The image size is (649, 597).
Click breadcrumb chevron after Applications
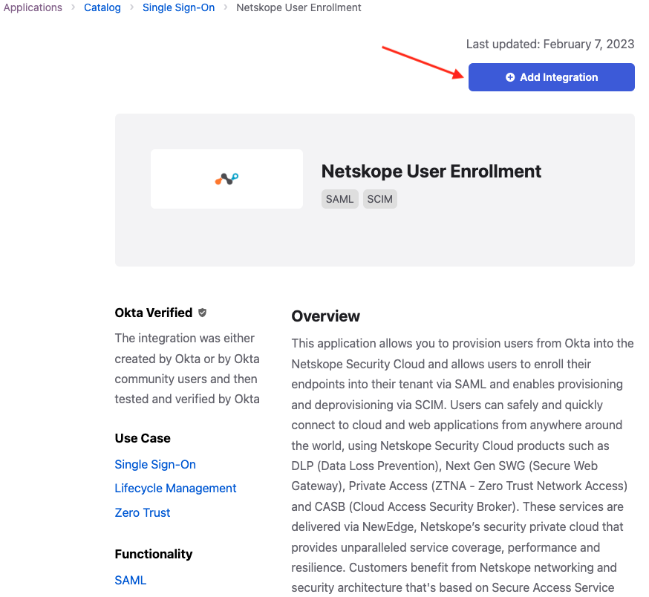click(x=74, y=7)
